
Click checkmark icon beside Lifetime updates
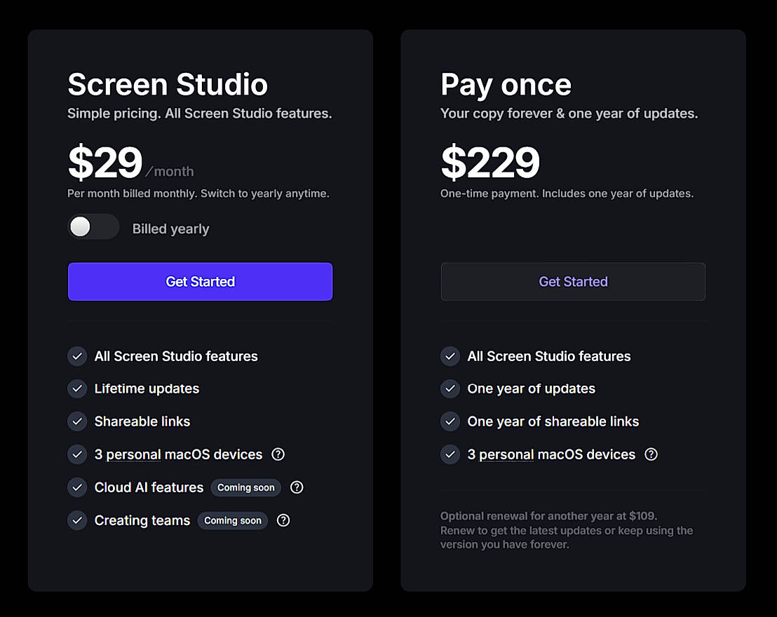77,388
